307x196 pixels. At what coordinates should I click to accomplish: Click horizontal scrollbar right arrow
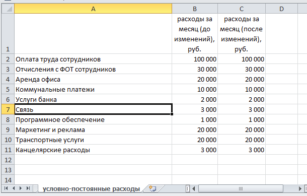coord(300,189)
